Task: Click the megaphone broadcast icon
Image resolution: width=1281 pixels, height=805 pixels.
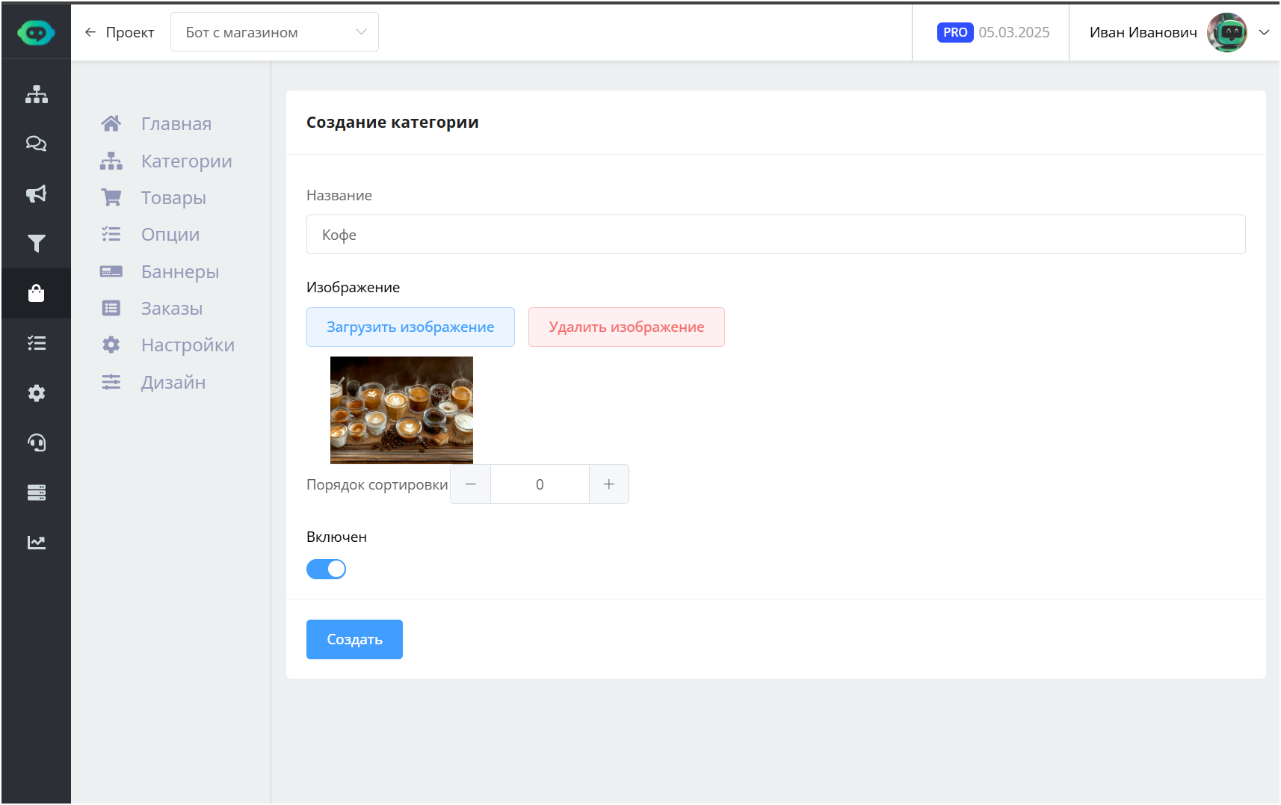Action: tap(36, 194)
